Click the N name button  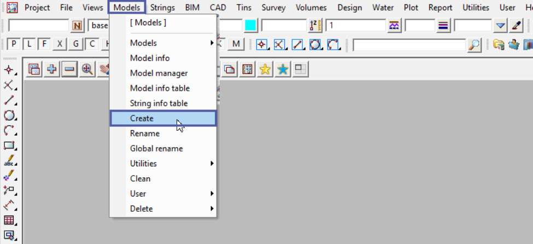click(x=78, y=26)
